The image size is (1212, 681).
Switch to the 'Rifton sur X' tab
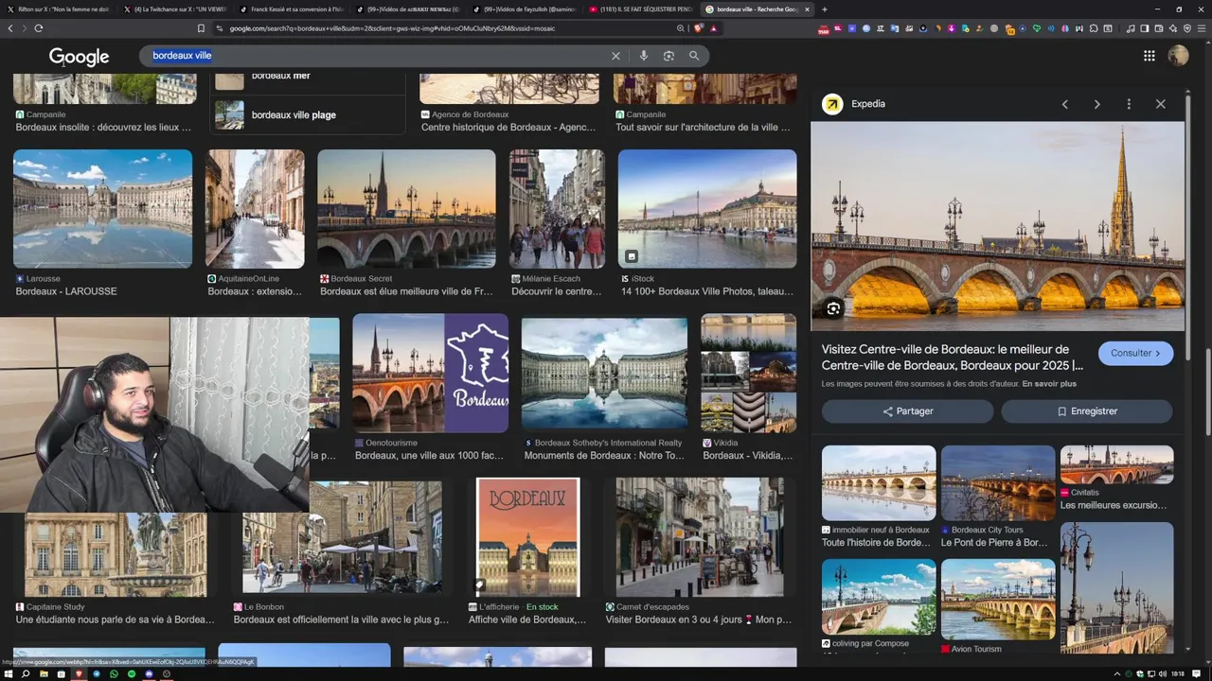tap(59, 9)
